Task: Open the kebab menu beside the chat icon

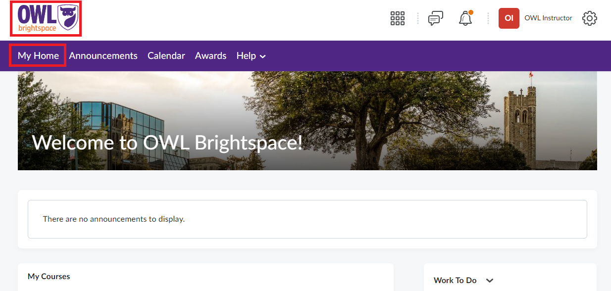Action: click(x=417, y=18)
